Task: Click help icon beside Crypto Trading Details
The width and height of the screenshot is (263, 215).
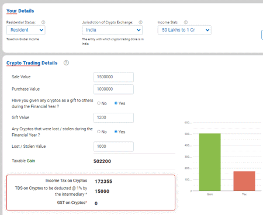Action: point(66,63)
